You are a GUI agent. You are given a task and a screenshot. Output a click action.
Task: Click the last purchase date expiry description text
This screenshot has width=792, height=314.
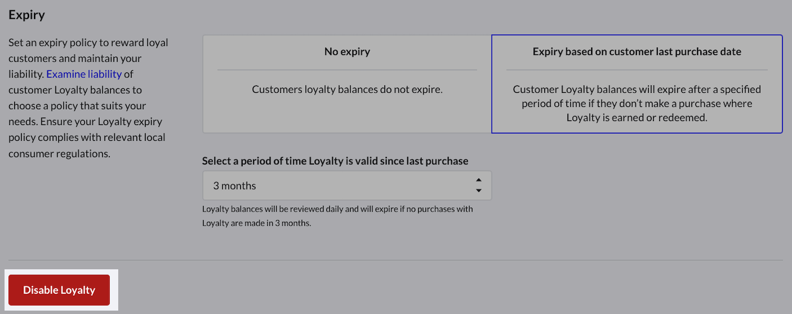pyautogui.click(x=636, y=104)
